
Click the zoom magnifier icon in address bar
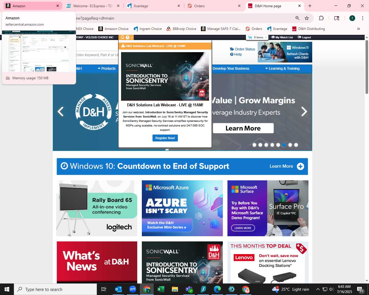(x=298, y=18)
